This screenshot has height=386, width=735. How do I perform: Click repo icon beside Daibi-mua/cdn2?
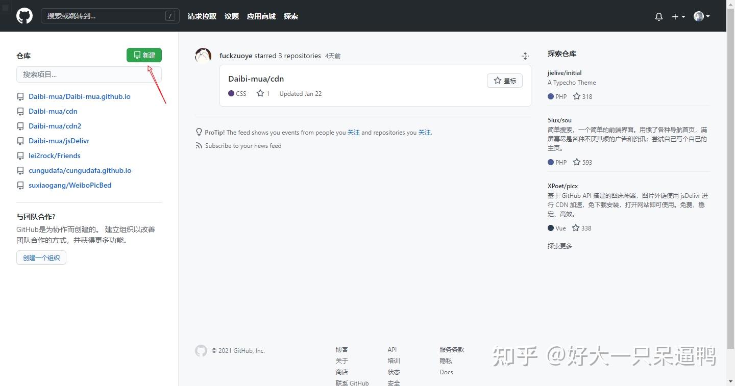[x=20, y=126]
